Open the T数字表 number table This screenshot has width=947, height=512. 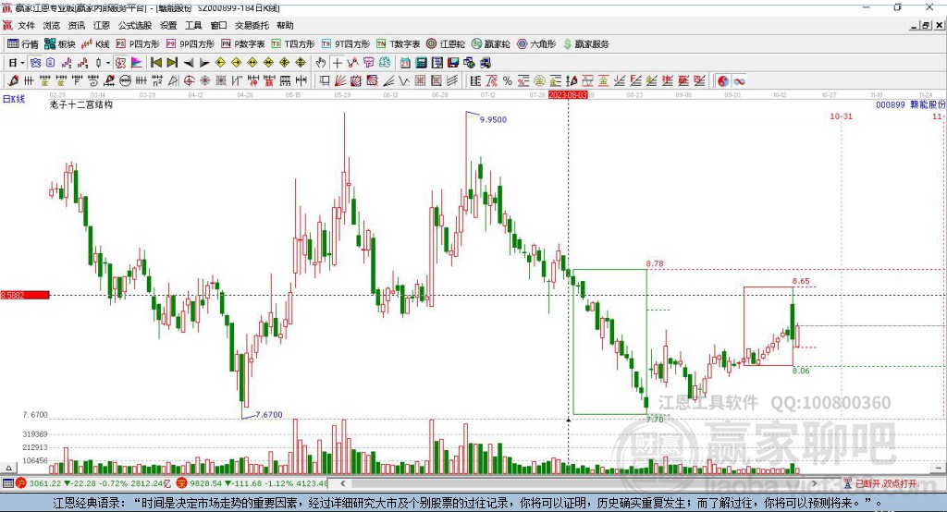click(x=398, y=44)
